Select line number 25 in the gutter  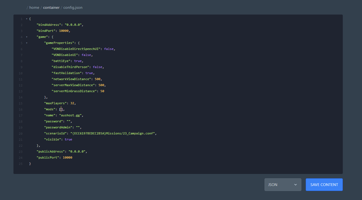(x=21, y=164)
